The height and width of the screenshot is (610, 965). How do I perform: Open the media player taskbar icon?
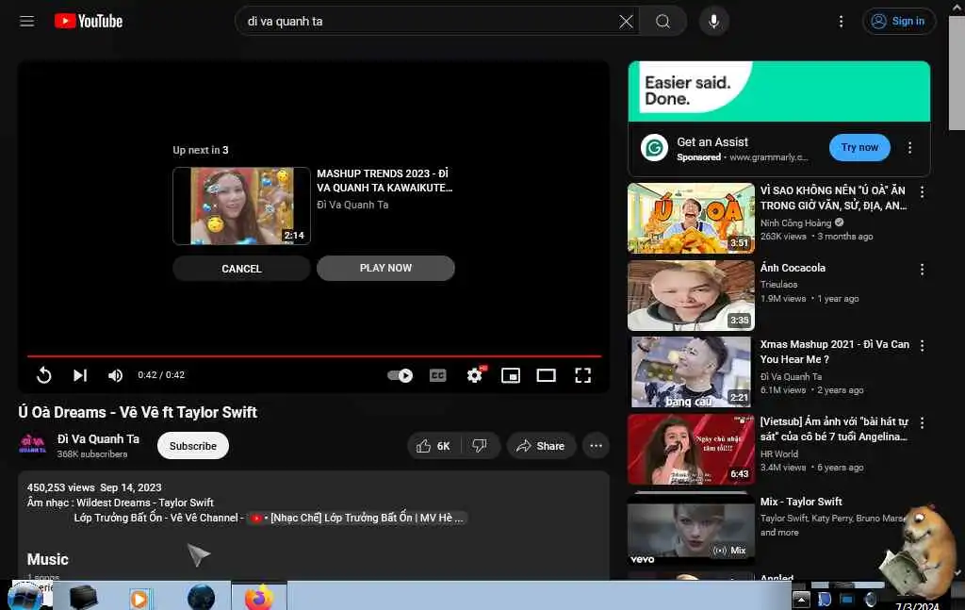tap(139, 599)
